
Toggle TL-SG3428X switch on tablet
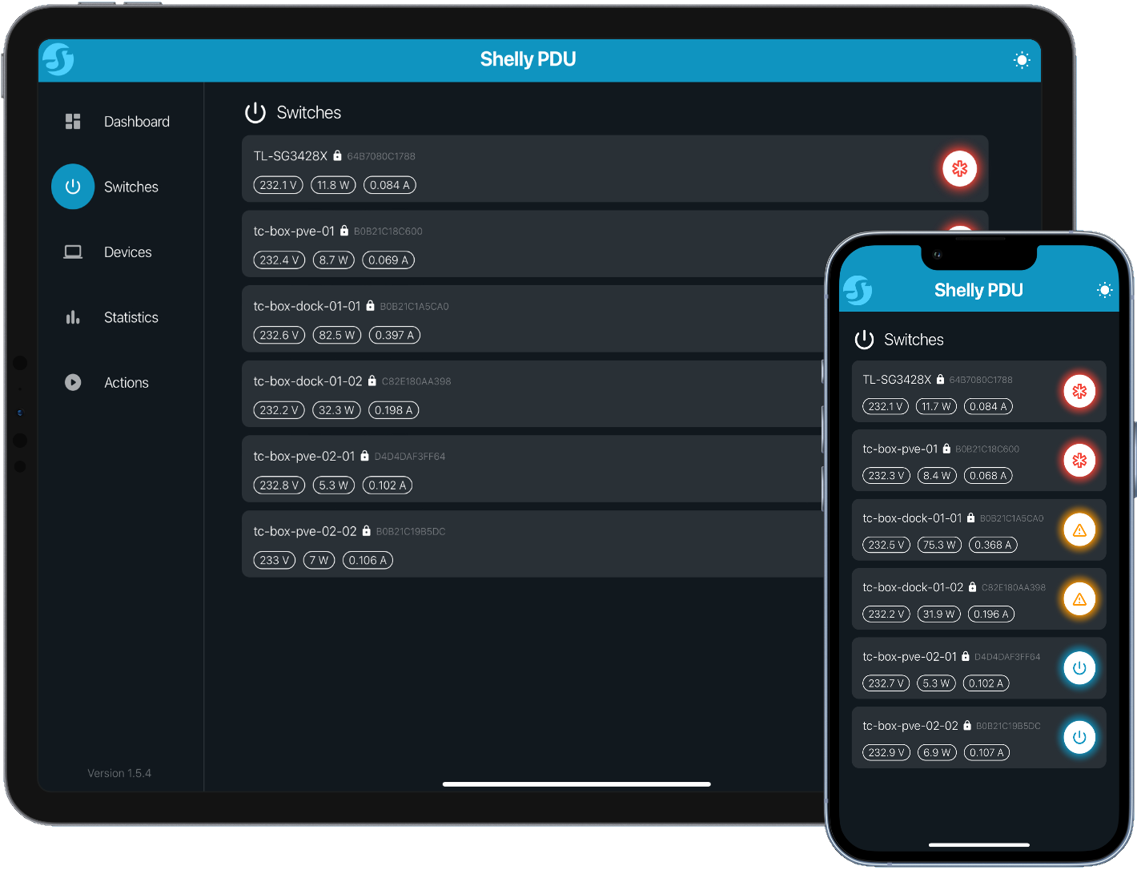click(x=960, y=168)
